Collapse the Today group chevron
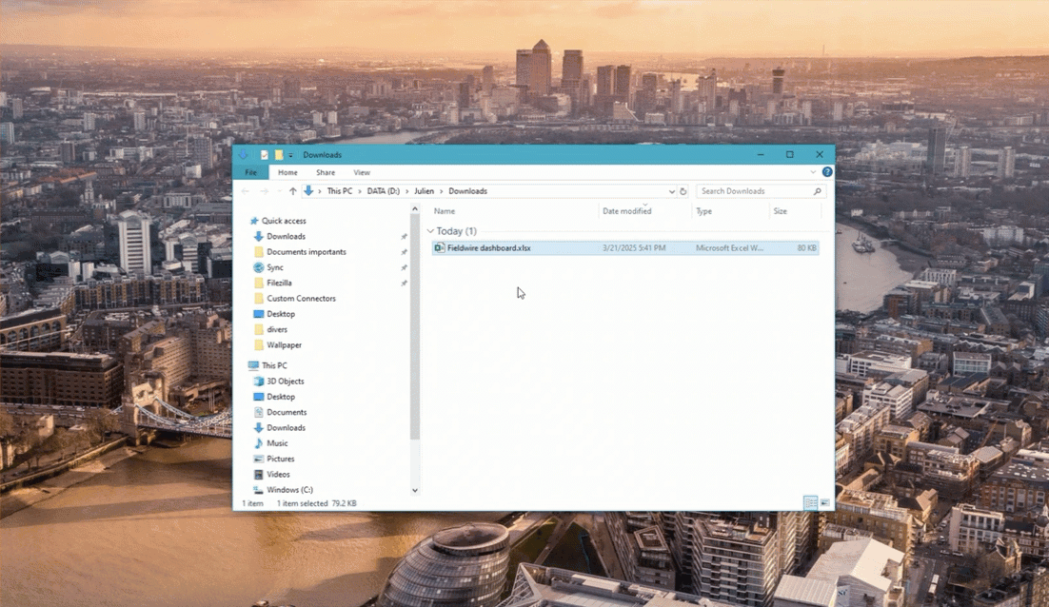The width and height of the screenshot is (1049, 607). (430, 231)
